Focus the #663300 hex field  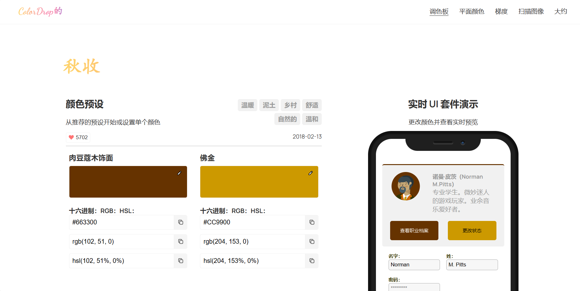[121, 222]
